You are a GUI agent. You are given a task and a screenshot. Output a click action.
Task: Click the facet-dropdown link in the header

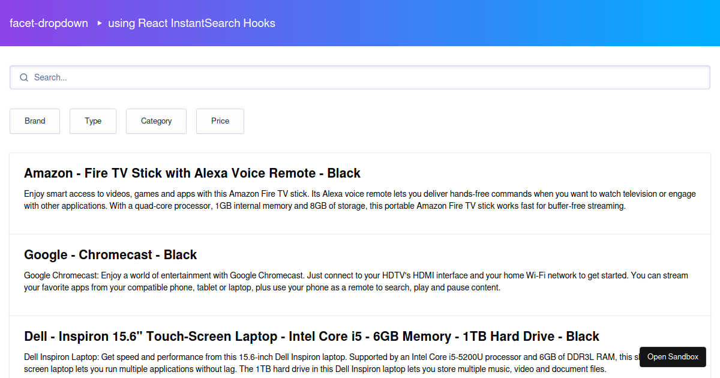click(x=49, y=23)
